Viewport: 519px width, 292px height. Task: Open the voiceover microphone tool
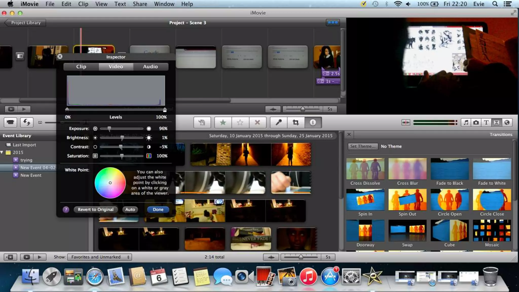pyautogui.click(x=279, y=123)
